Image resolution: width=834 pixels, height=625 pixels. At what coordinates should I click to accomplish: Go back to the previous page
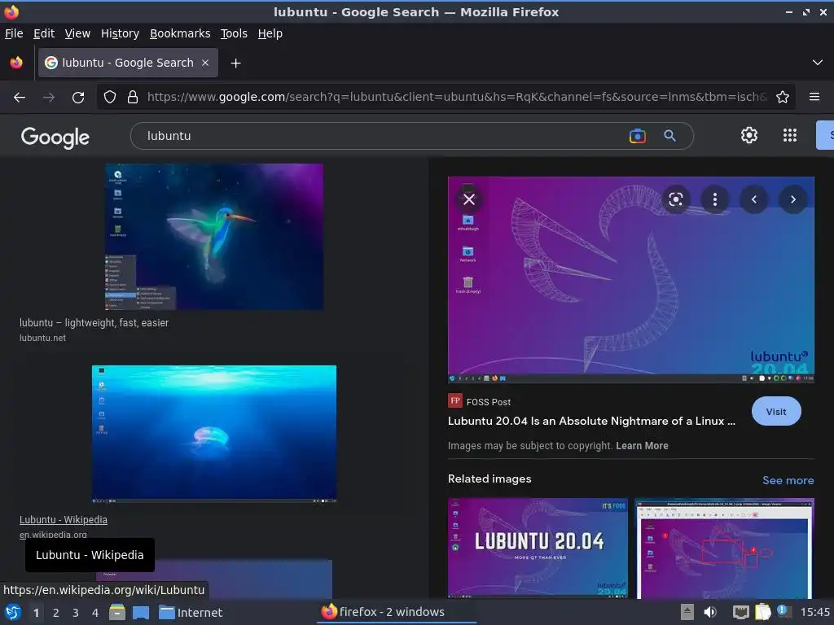(20, 98)
